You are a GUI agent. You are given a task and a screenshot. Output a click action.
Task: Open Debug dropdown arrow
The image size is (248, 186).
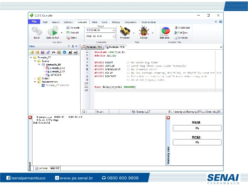pos(153,33)
